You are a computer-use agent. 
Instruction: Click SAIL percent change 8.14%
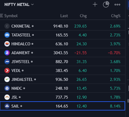(x=115, y=106)
